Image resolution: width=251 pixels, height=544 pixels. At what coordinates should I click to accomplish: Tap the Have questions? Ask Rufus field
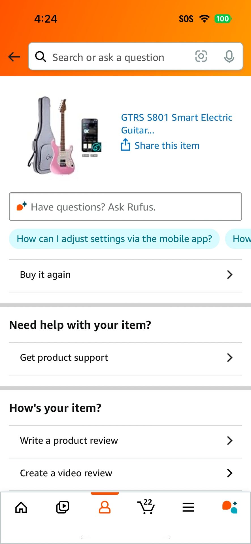coord(125,207)
